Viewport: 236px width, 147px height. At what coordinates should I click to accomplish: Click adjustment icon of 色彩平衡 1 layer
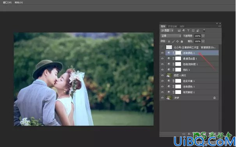point(169,81)
